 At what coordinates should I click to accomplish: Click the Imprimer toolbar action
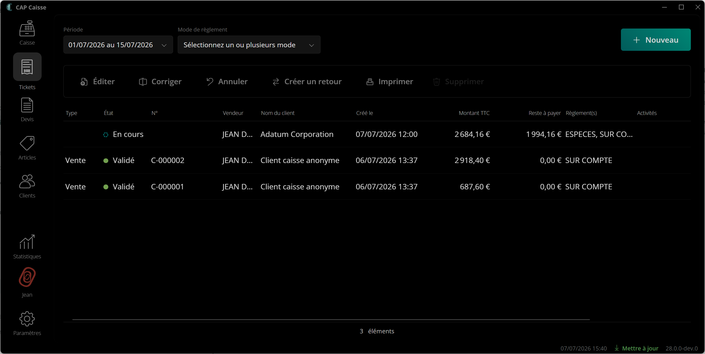390,82
